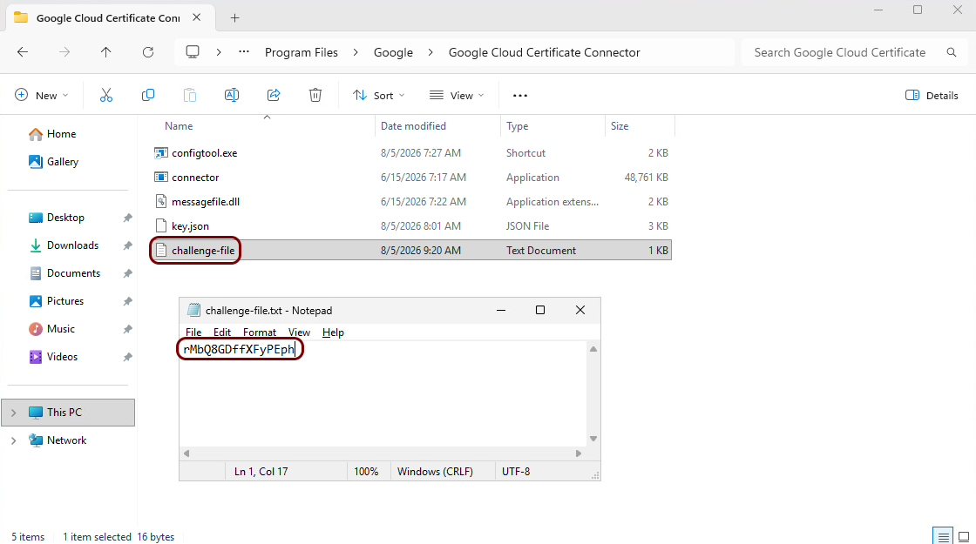Click the search magnifier icon
Screen dimensions: 976x544
click(951, 52)
